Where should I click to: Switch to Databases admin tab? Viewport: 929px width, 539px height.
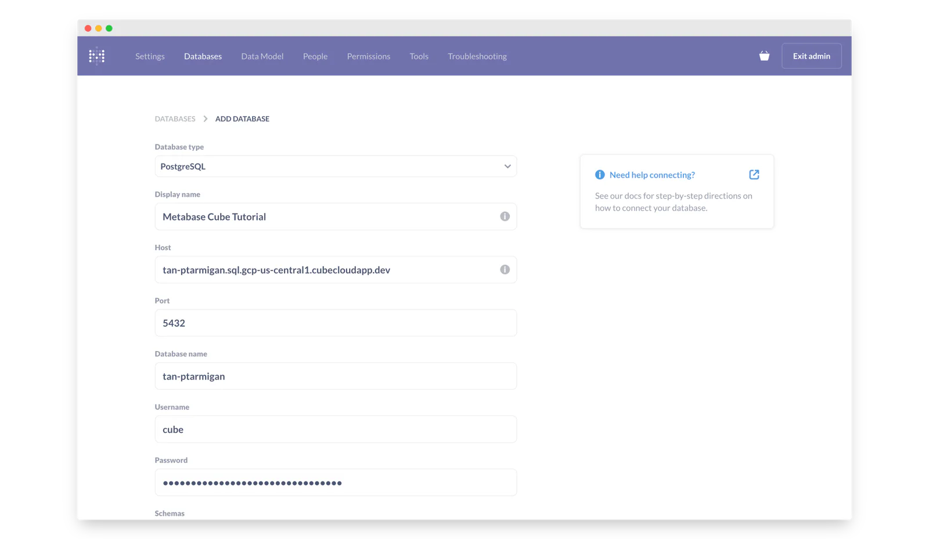[x=203, y=56]
